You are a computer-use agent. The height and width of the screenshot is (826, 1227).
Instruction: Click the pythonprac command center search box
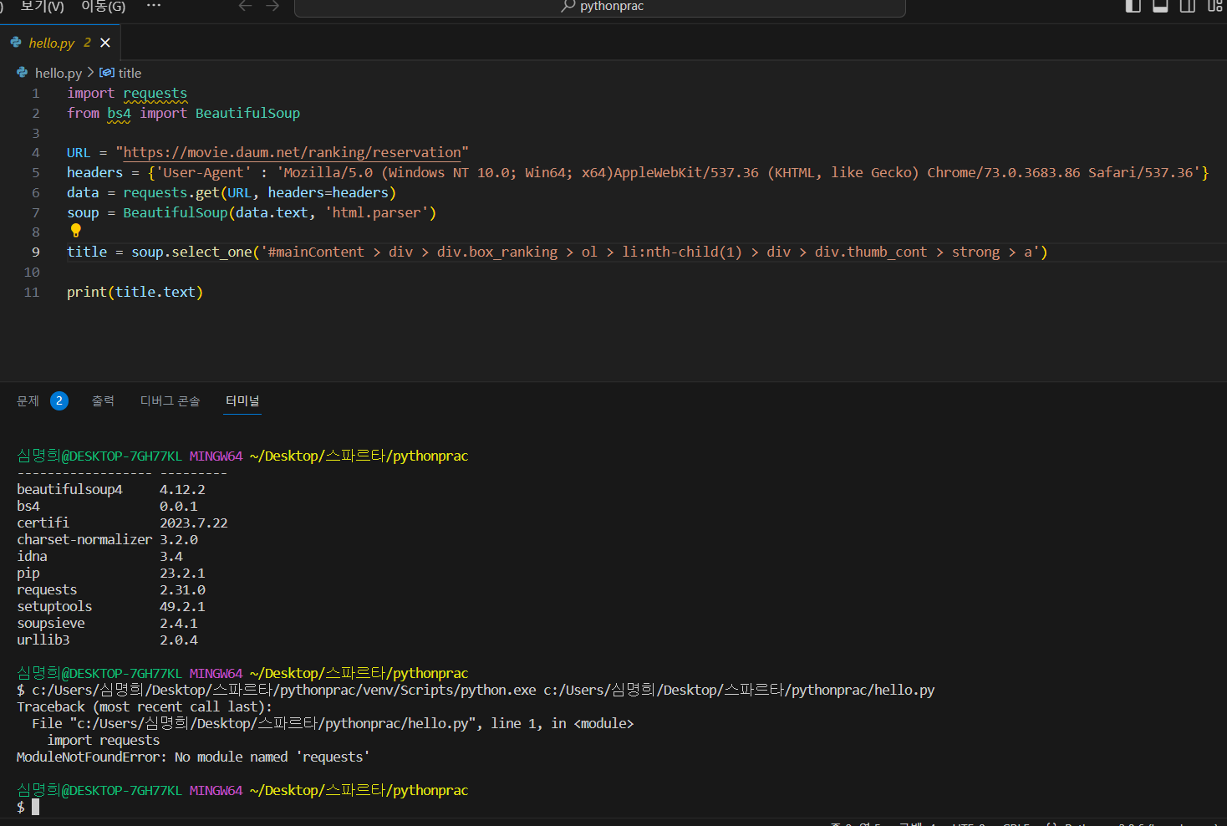(x=600, y=8)
